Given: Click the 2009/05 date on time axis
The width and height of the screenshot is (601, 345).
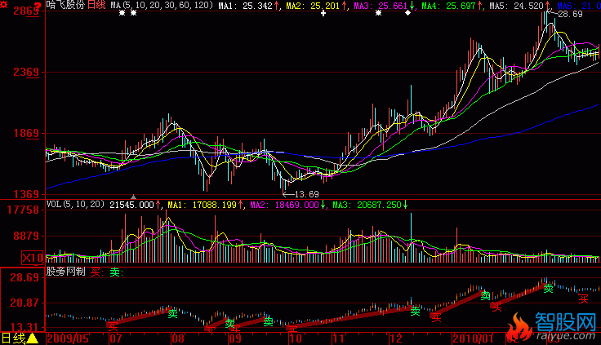Looking at the screenshot, I should pyautogui.click(x=69, y=338).
